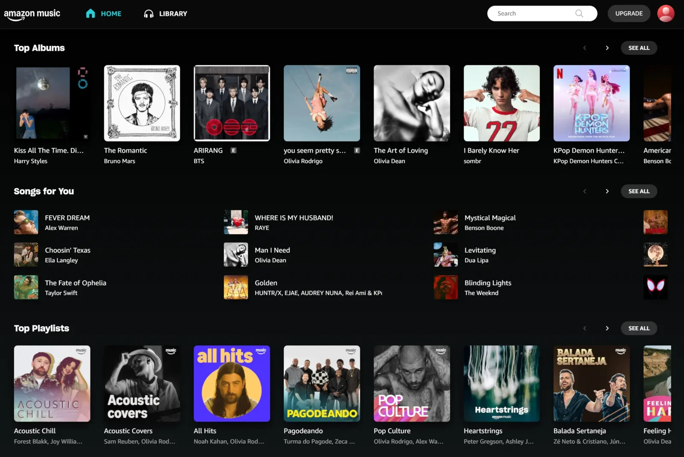Click the Harry Styles artist link

tap(31, 161)
